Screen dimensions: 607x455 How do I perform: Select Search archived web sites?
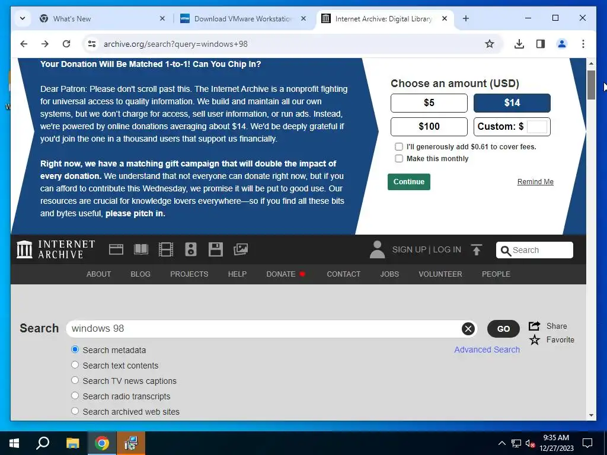[x=75, y=411]
